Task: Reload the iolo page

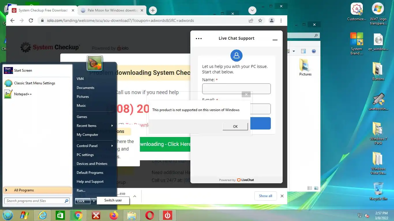Action: coord(31,20)
